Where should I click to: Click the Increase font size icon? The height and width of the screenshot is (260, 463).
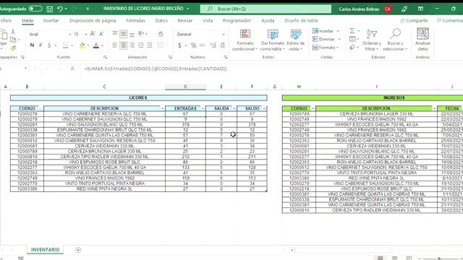[93, 34]
